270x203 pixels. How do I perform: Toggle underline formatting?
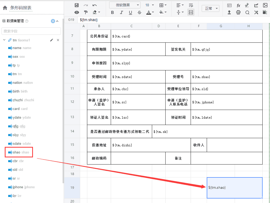[x=130, y=12]
